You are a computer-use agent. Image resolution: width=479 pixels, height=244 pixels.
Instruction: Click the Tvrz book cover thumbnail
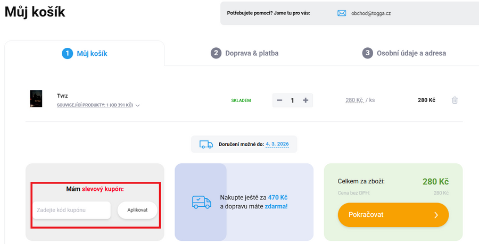click(x=36, y=99)
